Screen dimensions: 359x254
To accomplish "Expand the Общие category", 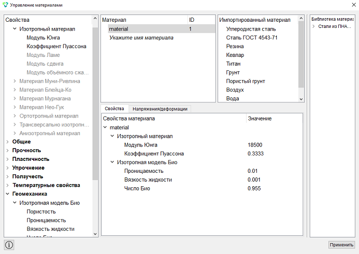I will pyautogui.click(x=8, y=142).
